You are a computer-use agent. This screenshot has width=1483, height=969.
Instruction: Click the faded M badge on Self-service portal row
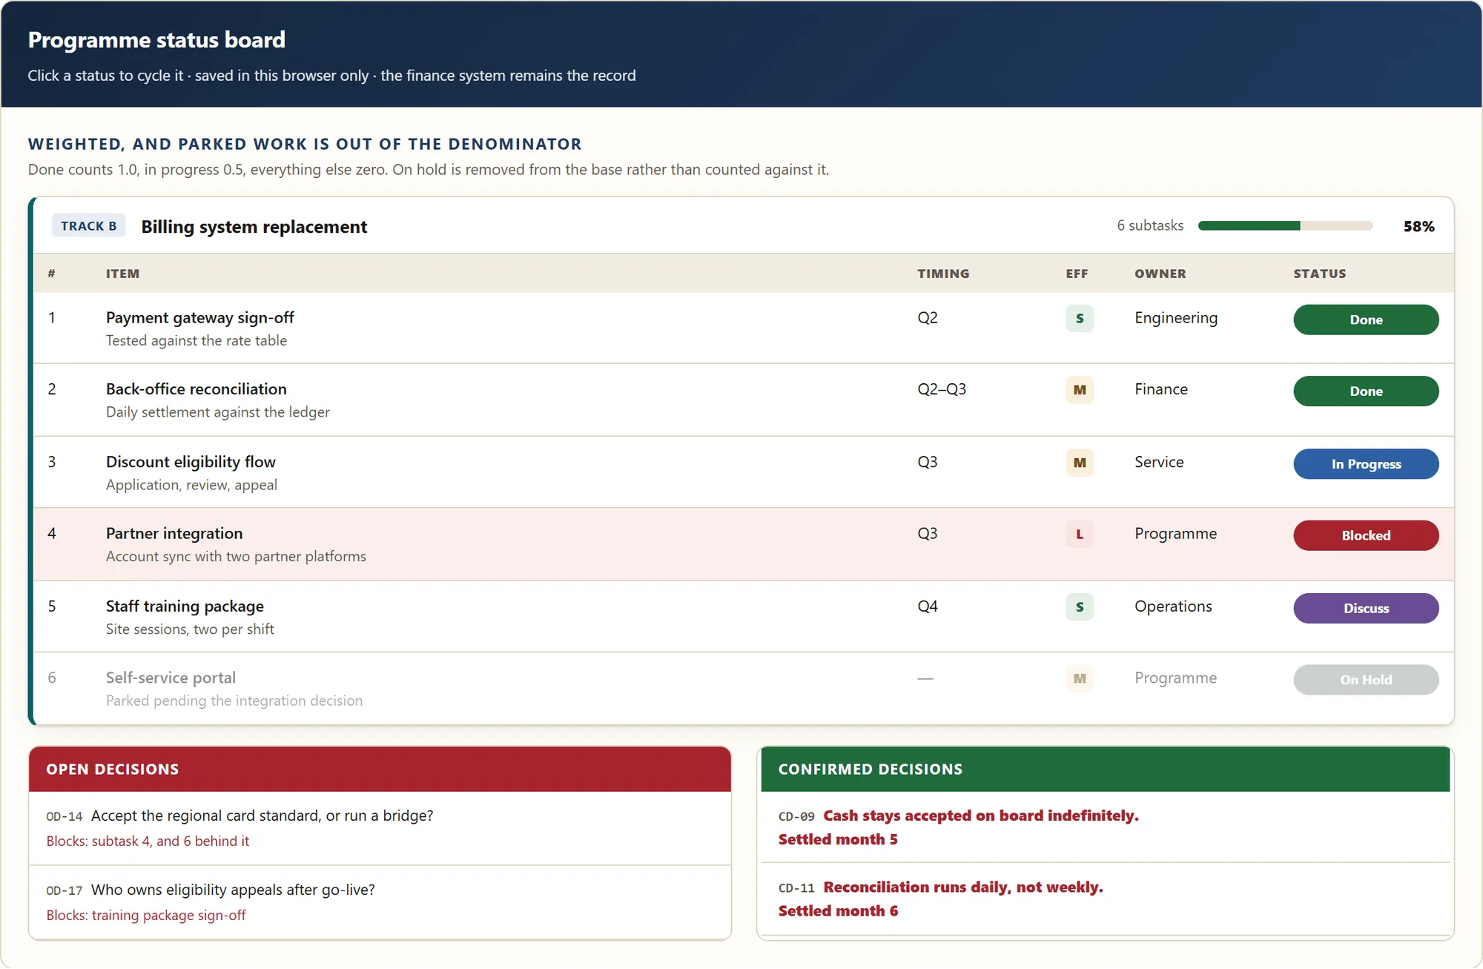point(1080,678)
